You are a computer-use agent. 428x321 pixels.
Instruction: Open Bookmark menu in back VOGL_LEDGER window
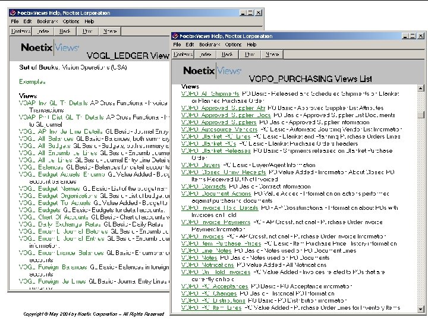pyautogui.click(x=47, y=21)
